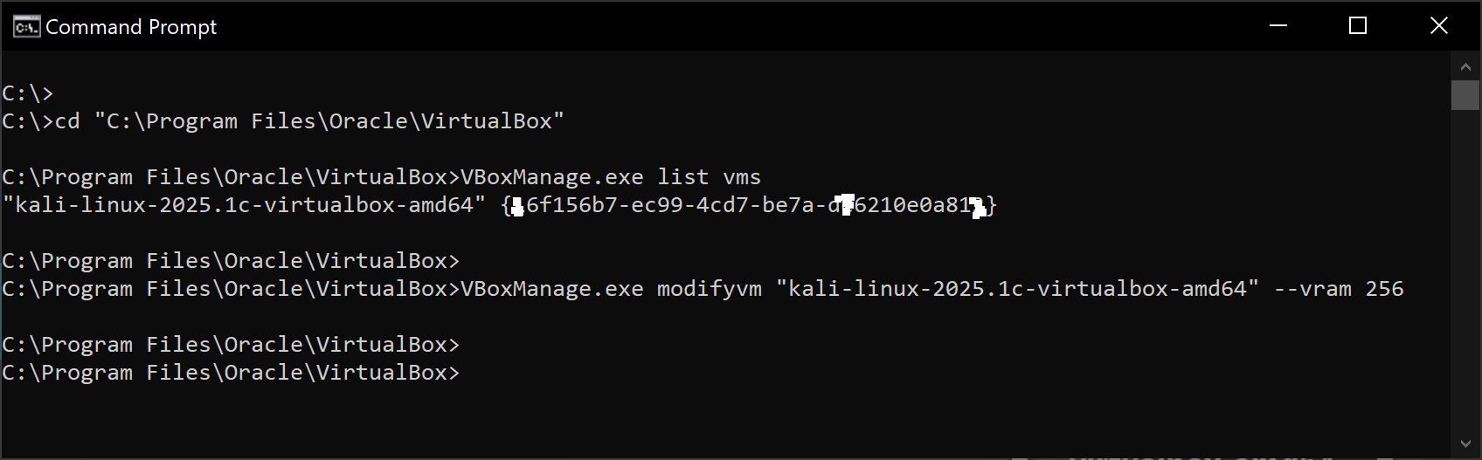Click the vertical scrollbar thumb
The image size is (1482, 460).
1465,95
